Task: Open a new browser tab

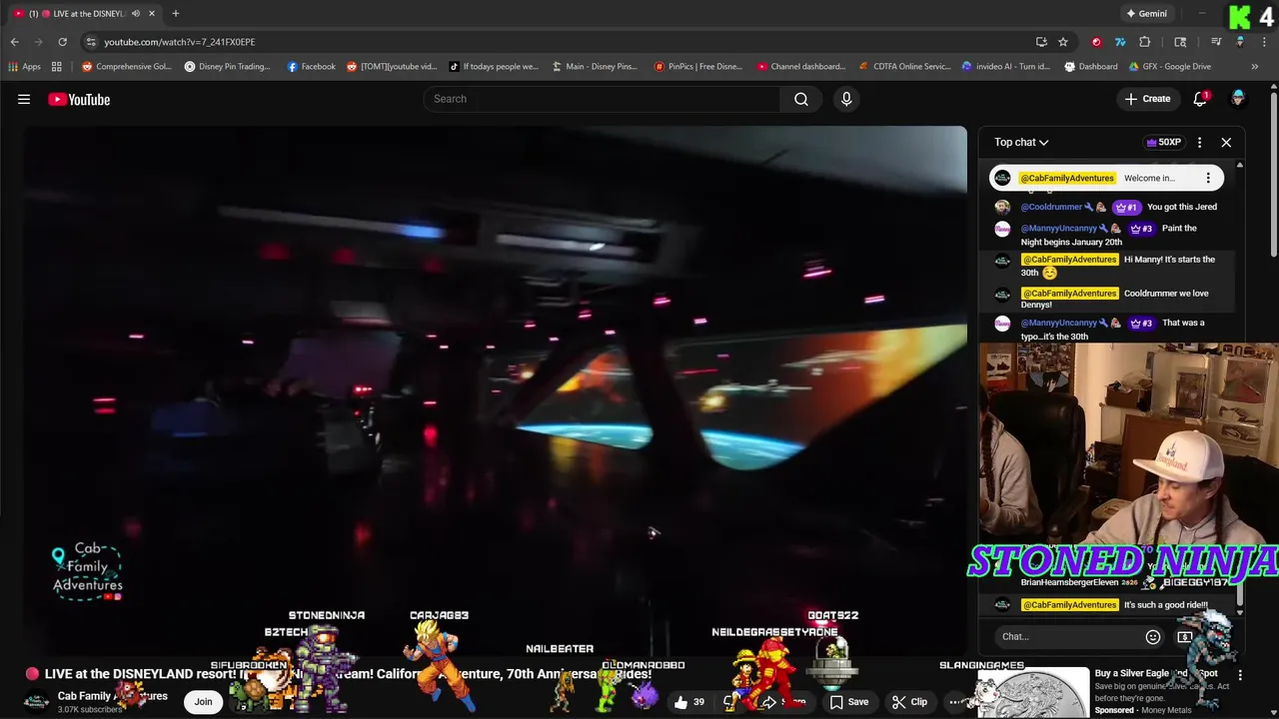Action: point(175,13)
